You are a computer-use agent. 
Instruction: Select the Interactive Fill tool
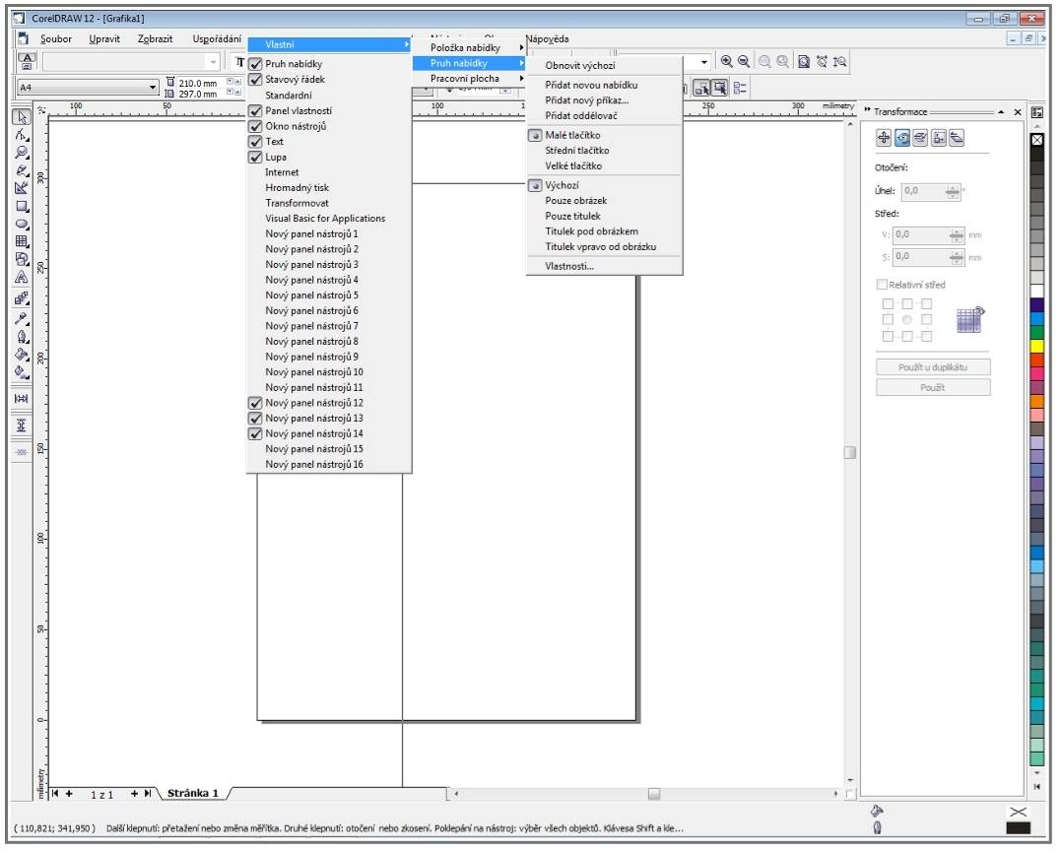pos(22,371)
